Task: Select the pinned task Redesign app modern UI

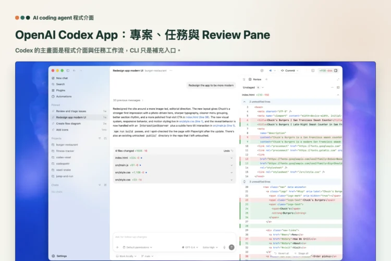Action: pos(79,117)
